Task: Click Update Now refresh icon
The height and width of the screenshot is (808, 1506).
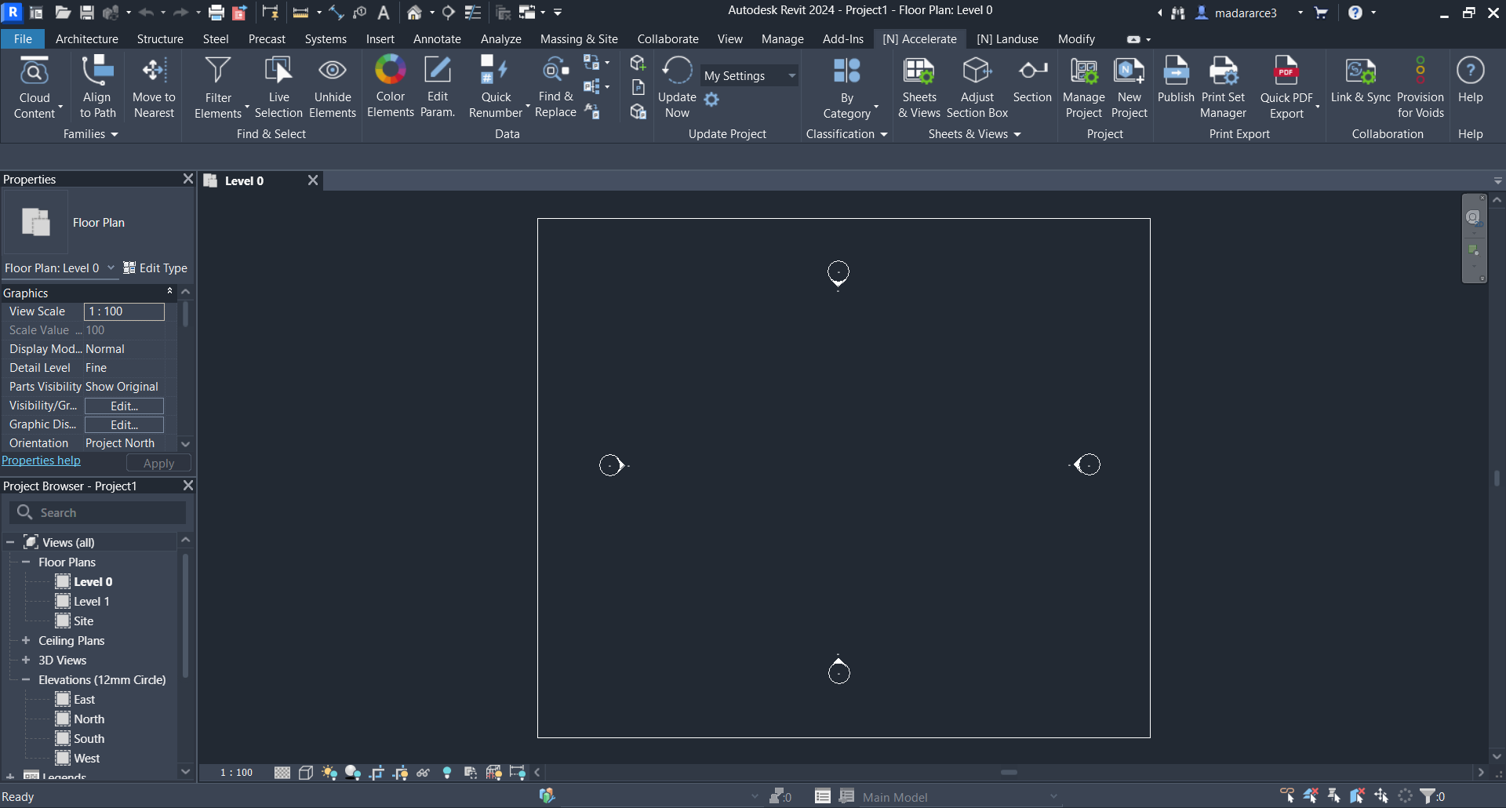Action: coord(677,71)
